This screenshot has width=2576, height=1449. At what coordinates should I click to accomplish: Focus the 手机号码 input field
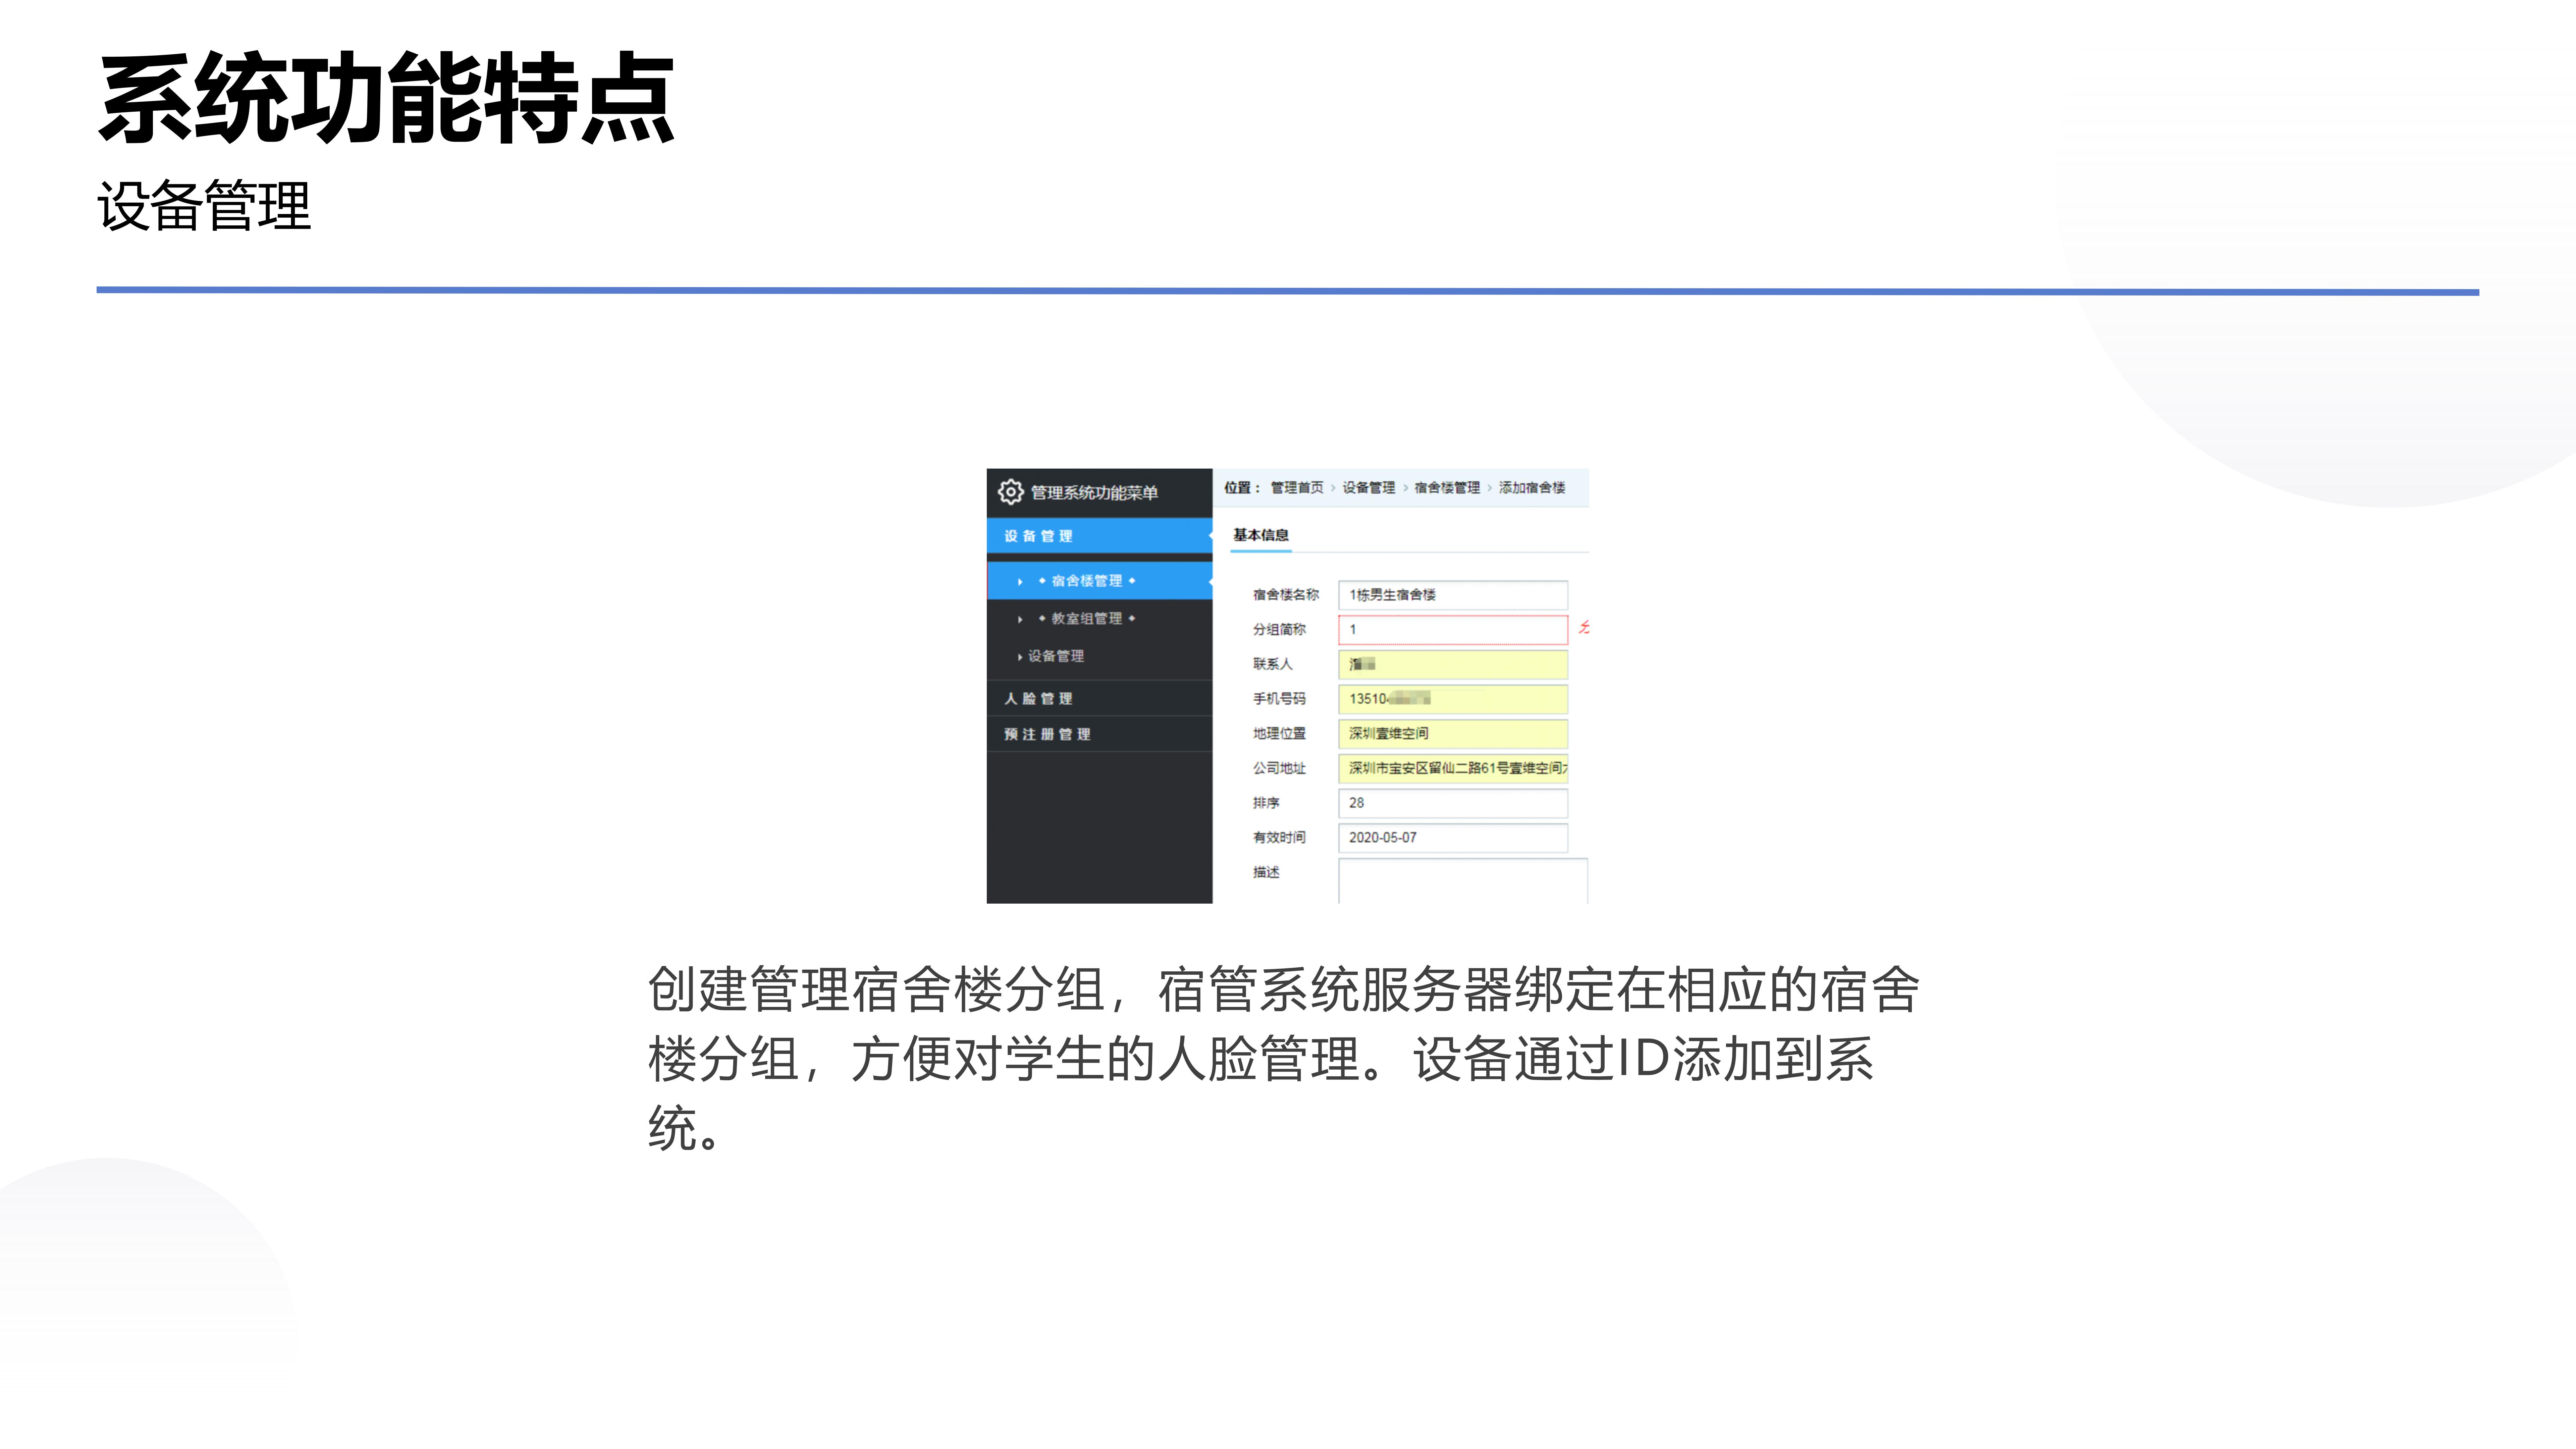click(x=1453, y=699)
